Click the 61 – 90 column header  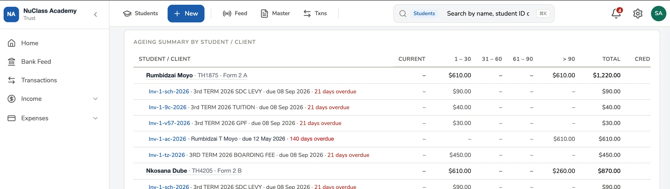[x=523, y=59]
